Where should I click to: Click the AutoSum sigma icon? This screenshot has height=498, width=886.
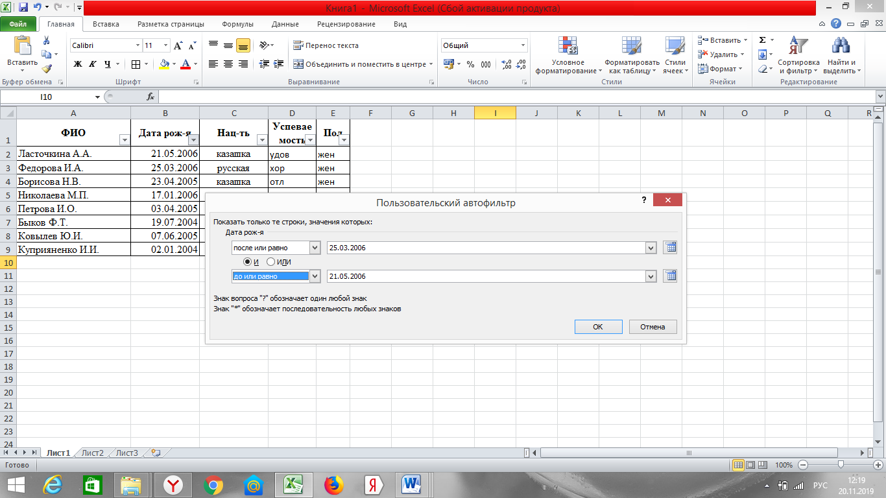coord(763,40)
